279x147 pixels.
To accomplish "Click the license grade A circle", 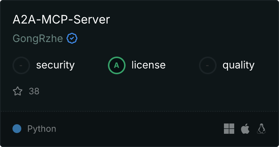I will click(x=116, y=65).
